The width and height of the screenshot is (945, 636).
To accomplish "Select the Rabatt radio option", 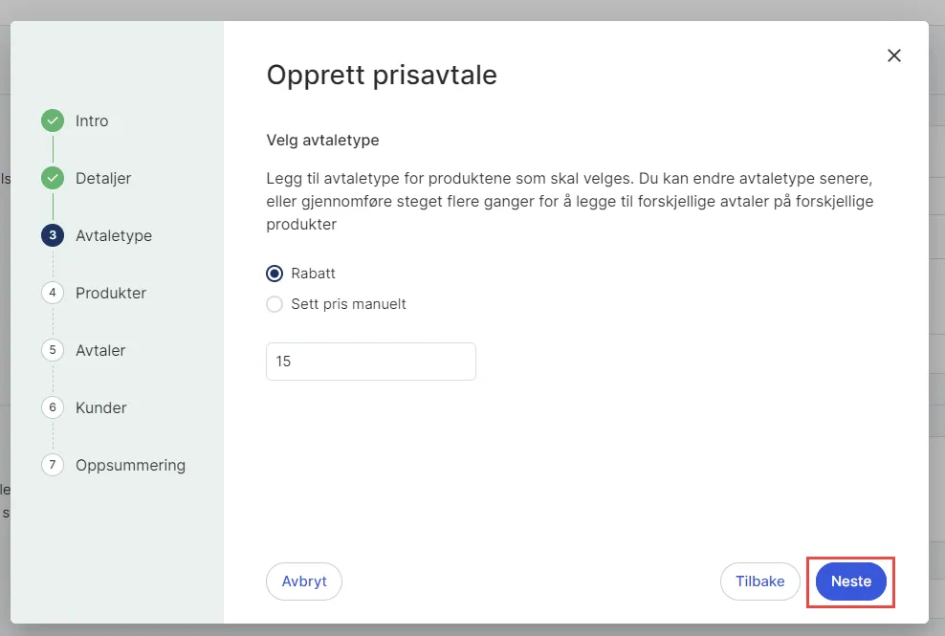I will [x=275, y=274].
